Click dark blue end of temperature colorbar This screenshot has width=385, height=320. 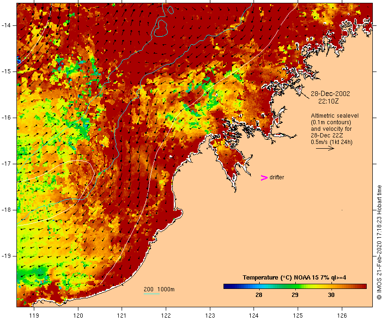(227, 286)
